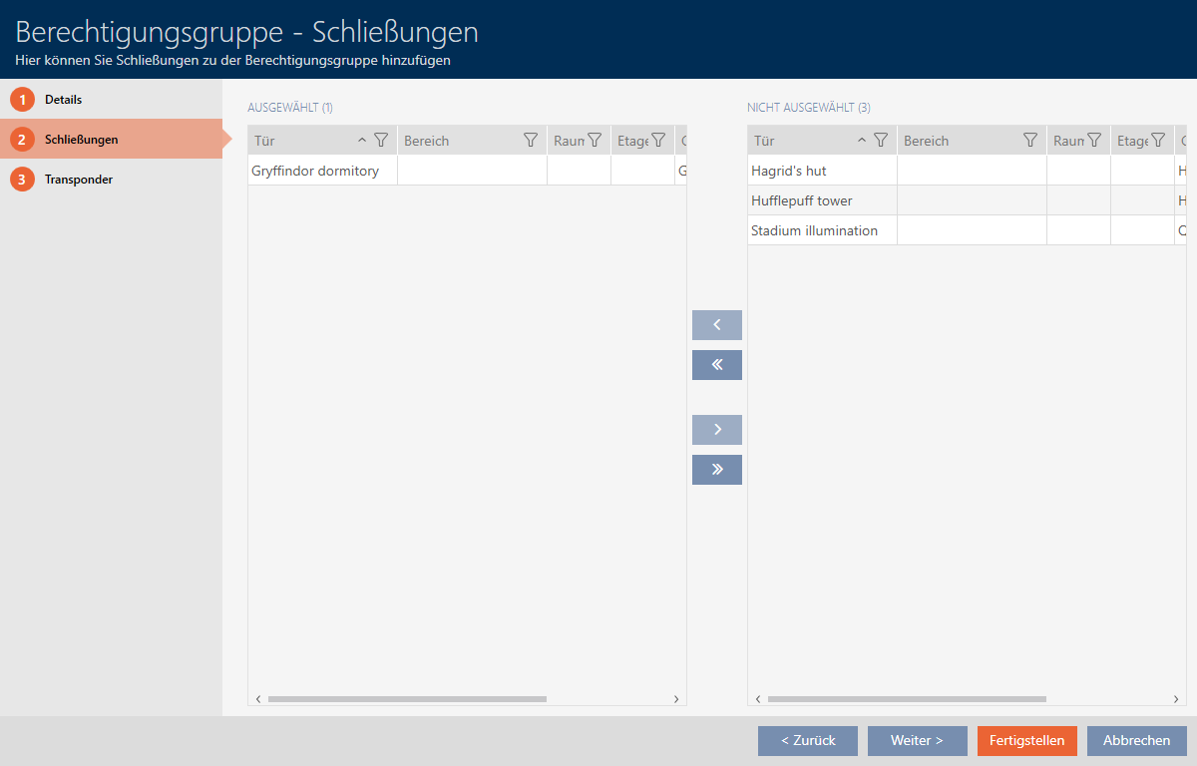Move all locks to selected list
Viewport: 1197px width, 766px height.
coord(716,365)
